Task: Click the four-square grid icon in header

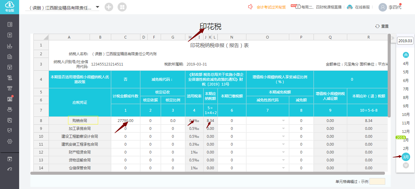Action: (122, 7)
